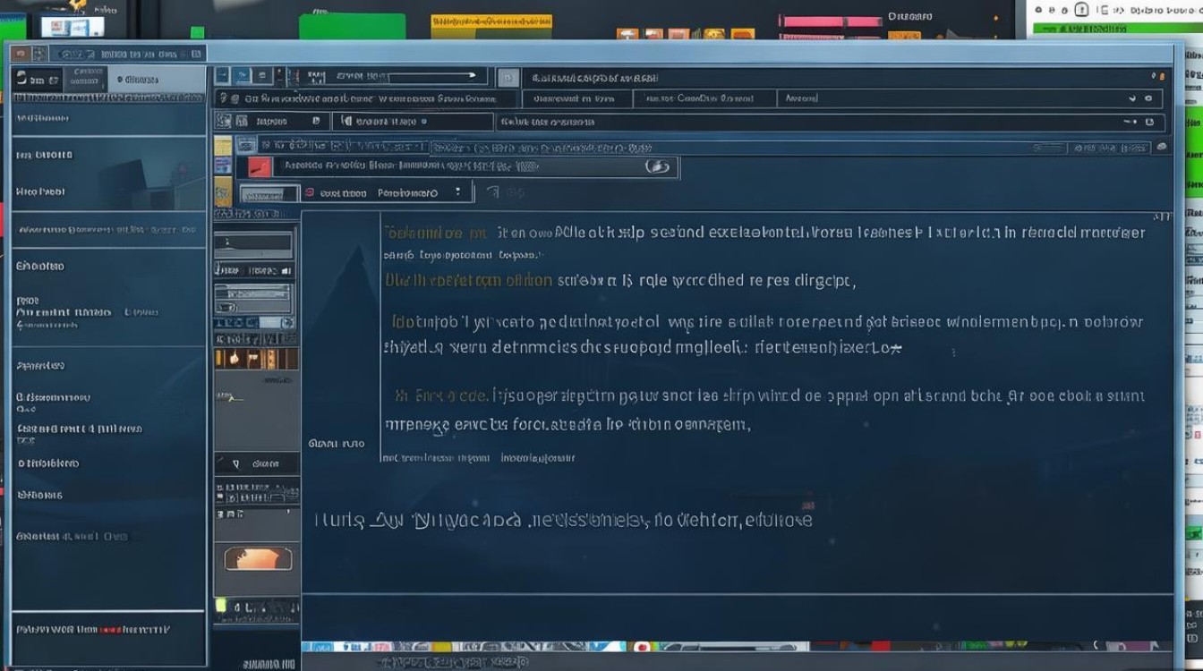Image resolution: width=1203 pixels, height=671 pixels.
Task: Toggle the green indicator at the middle panel's bottom
Action: (x=221, y=606)
